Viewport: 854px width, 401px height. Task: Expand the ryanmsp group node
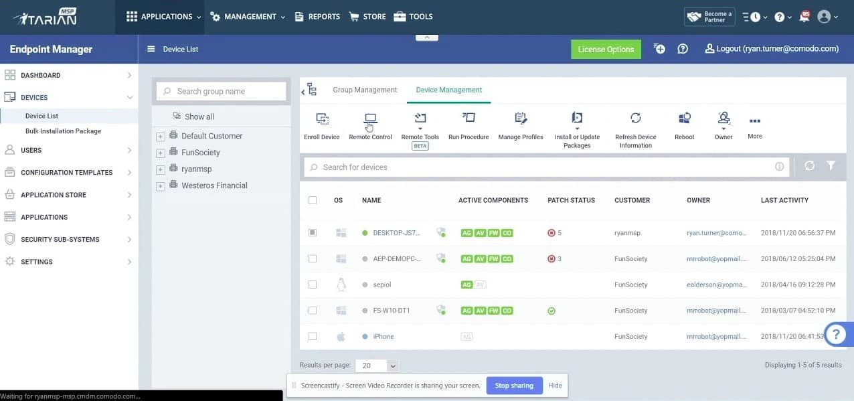pos(161,170)
